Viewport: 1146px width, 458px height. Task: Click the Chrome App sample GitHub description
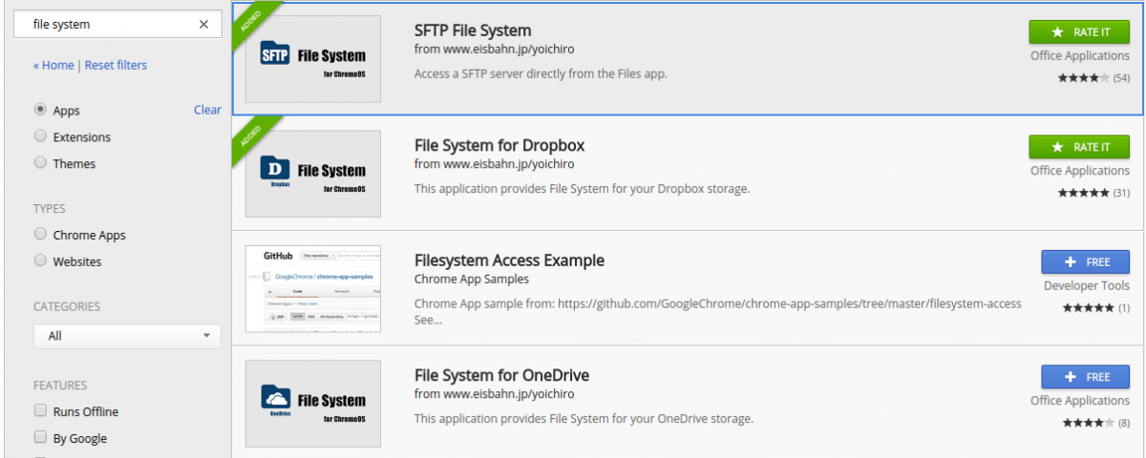tap(718, 311)
